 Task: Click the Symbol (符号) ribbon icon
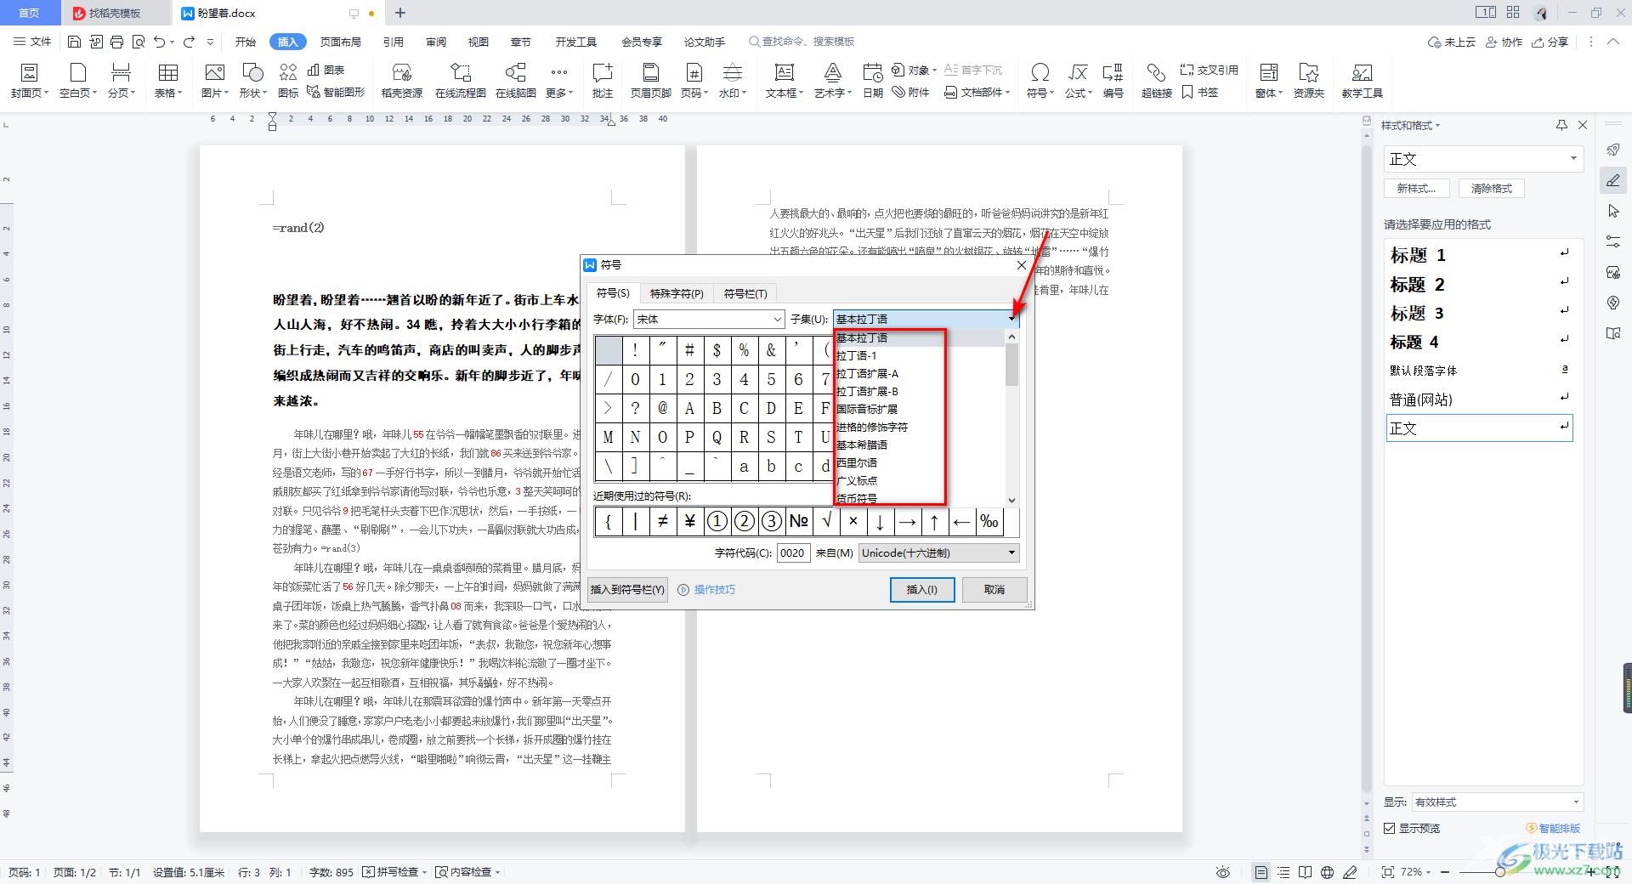[1040, 81]
